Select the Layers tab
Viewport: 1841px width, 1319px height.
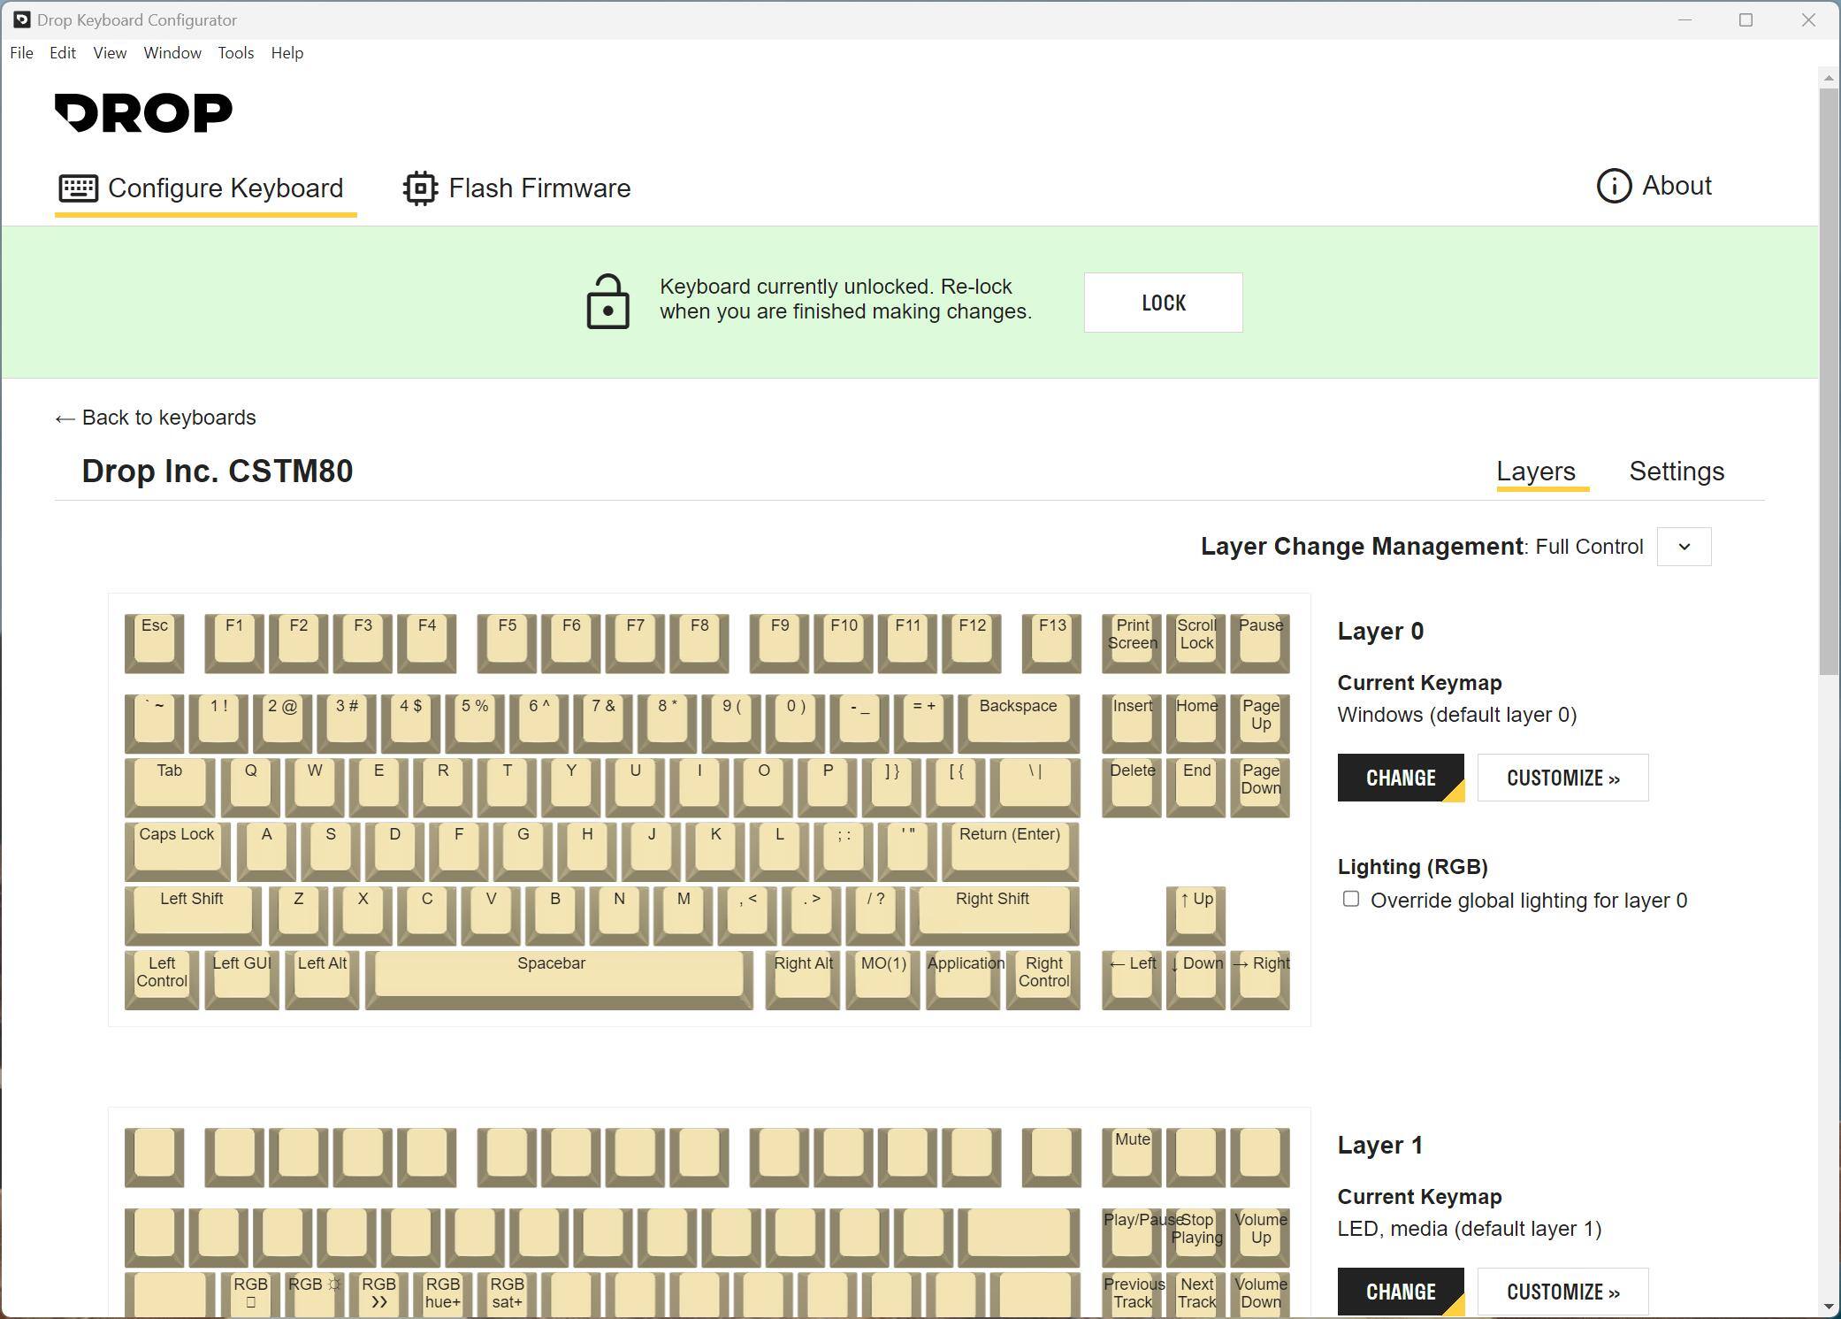point(1535,472)
